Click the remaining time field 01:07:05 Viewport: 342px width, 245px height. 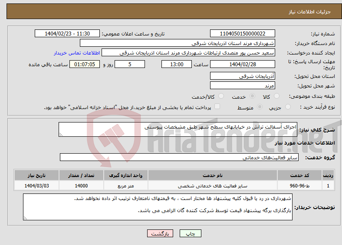tap(85, 64)
